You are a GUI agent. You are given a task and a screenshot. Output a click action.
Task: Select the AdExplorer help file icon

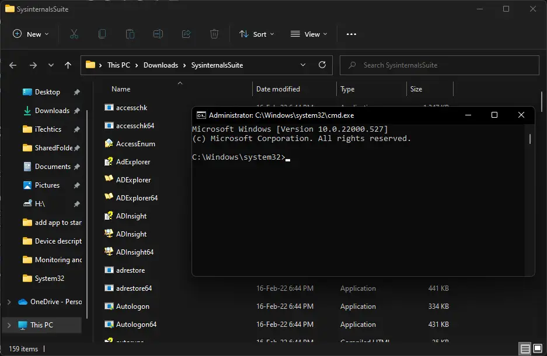coord(109,161)
